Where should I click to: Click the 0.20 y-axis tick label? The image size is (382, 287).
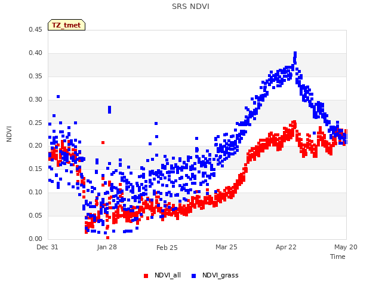35,146
